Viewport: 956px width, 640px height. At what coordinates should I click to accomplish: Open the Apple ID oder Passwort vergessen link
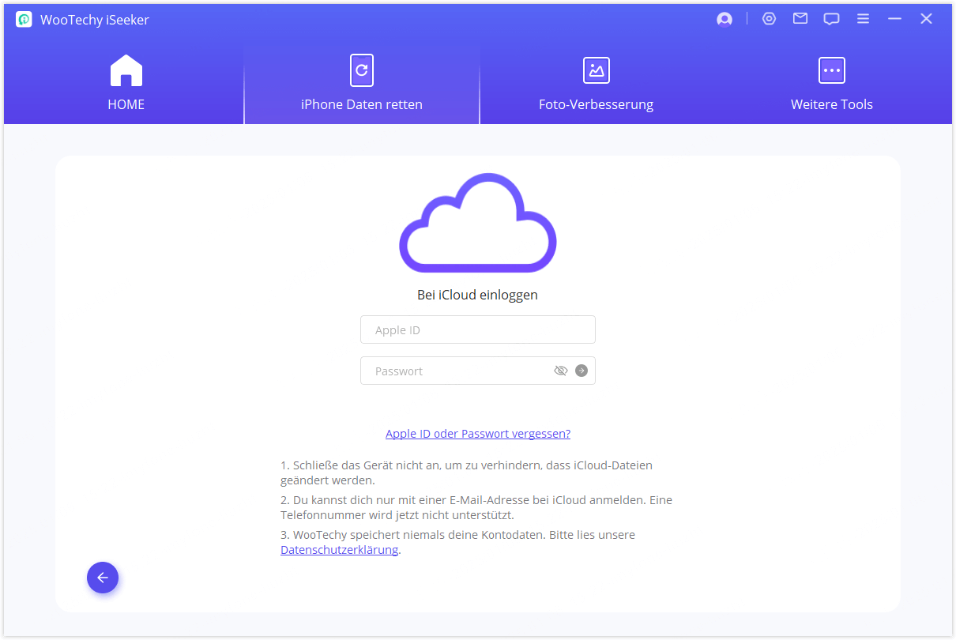point(477,433)
